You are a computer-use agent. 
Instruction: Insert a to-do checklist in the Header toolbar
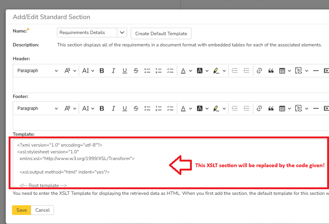170,71
